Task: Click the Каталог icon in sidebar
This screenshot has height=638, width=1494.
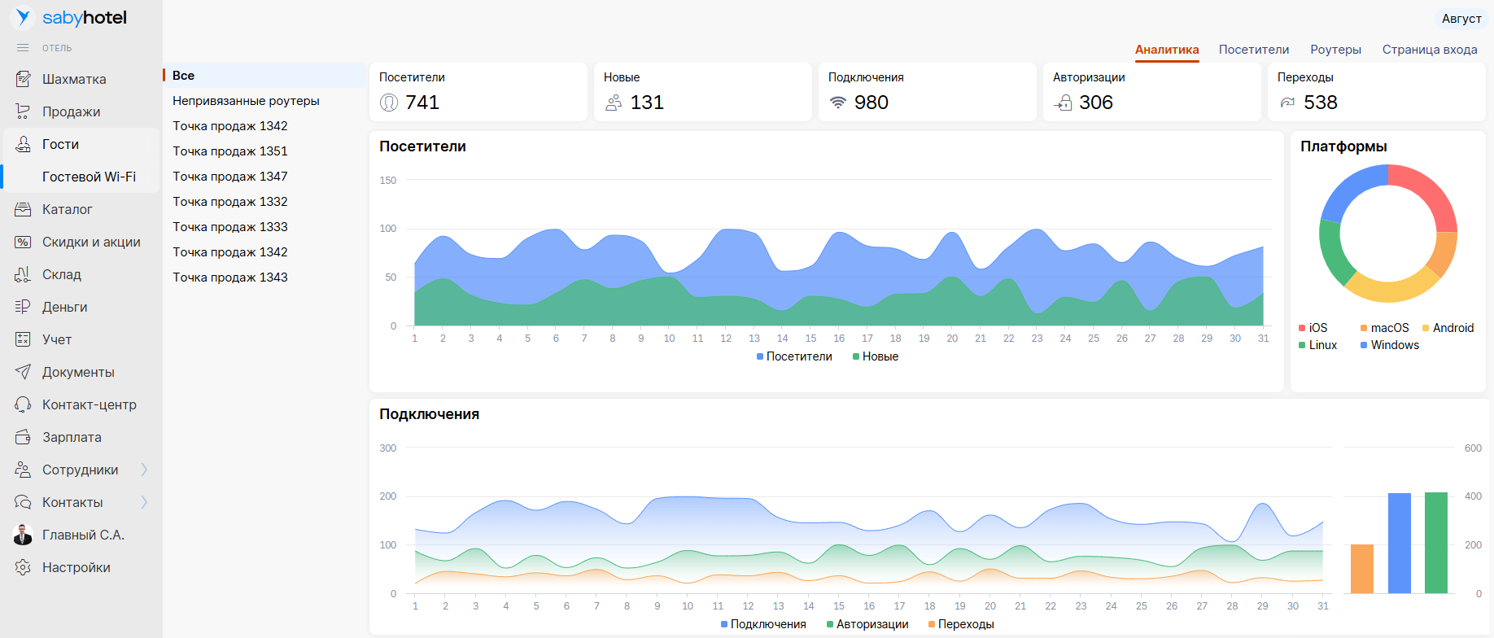Action: pyautogui.click(x=23, y=209)
